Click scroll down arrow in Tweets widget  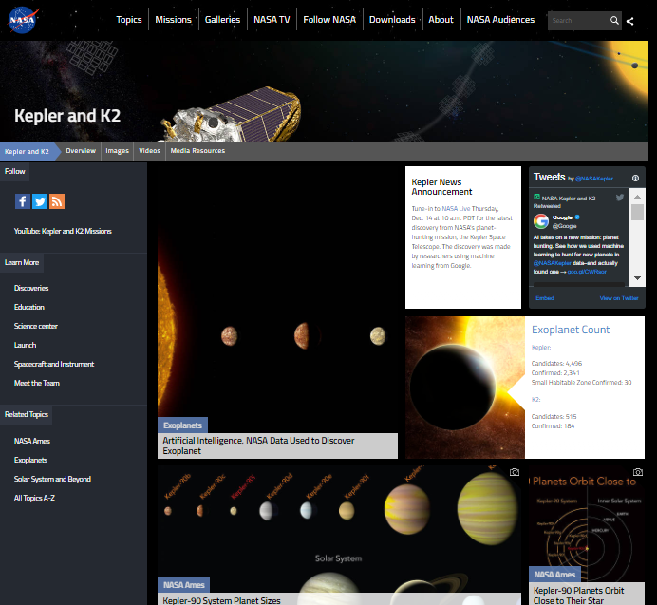click(x=637, y=278)
